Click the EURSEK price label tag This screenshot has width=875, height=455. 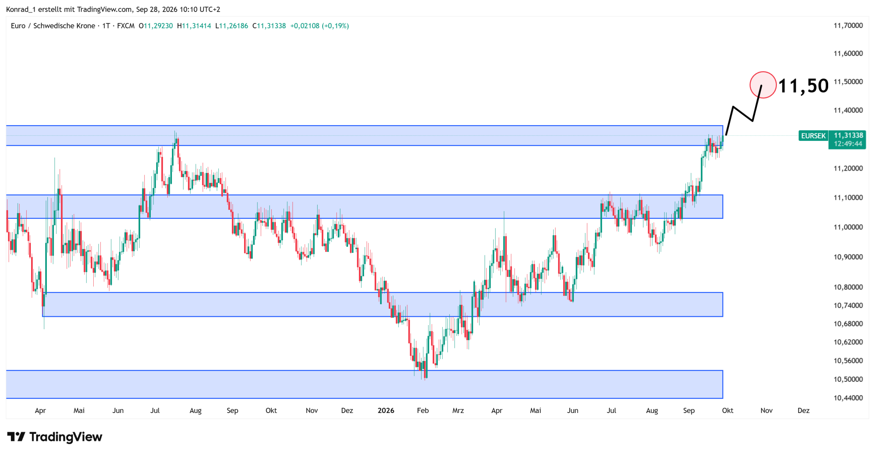813,136
